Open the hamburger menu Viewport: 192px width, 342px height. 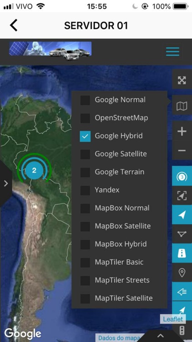(x=172, y=52)
